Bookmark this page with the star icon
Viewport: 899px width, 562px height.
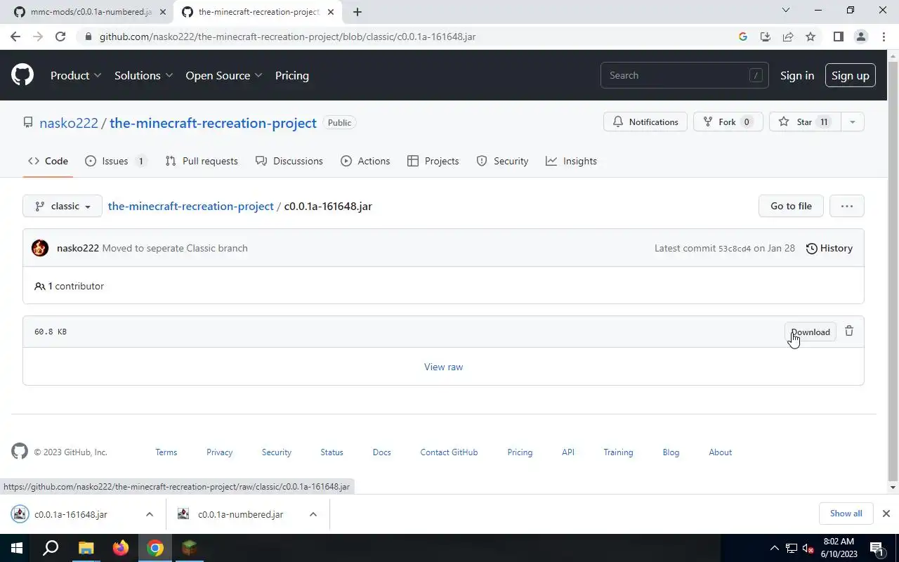click(x=811, y=37)
